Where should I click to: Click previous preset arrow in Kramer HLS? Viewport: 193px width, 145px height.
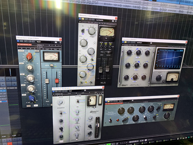tap(100, 23)
